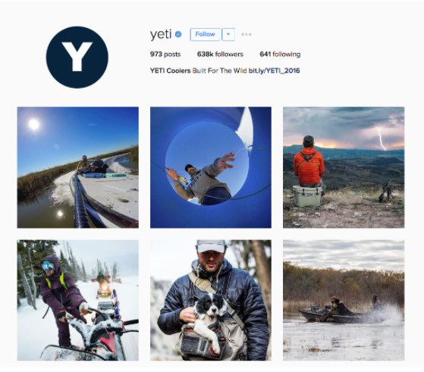Open the airboat in marsh photo
The image size is (424, 372).
(78, 167)
